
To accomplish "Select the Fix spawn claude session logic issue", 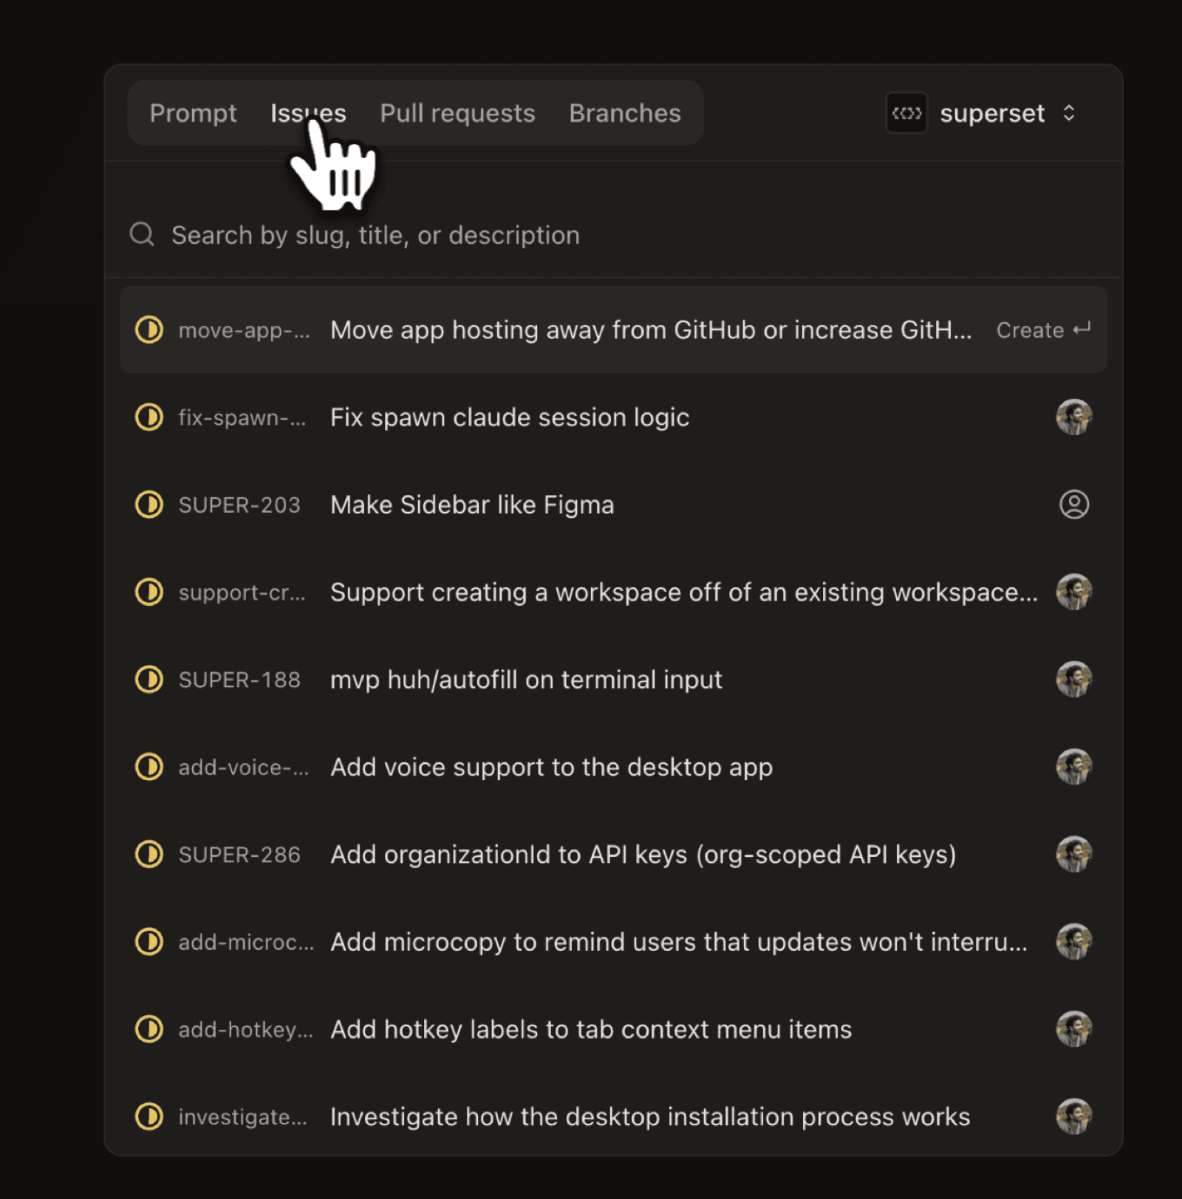I will 510,417.
